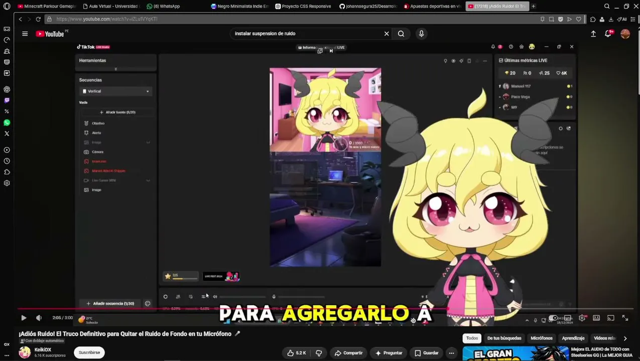Image resolution: width=640 pixels, height=361 pixels.
Task: Bookmark page with heart icon
Action: click(x=579, y=19)
